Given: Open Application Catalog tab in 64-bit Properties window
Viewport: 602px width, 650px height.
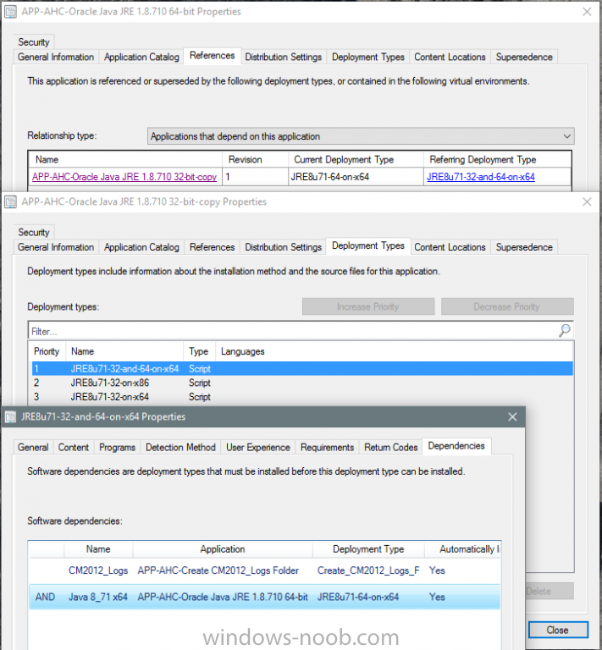Looking at the screenshot, I should [141, 57].
